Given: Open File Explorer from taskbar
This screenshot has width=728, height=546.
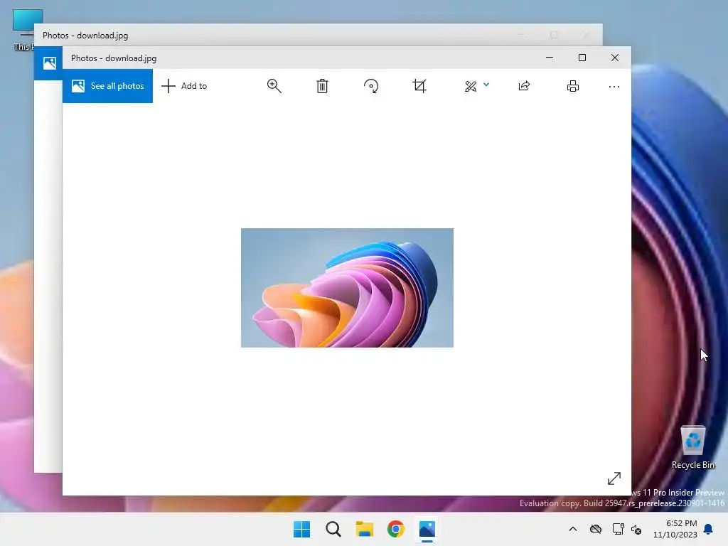Looking at the screenshot, I should (365, 529).
